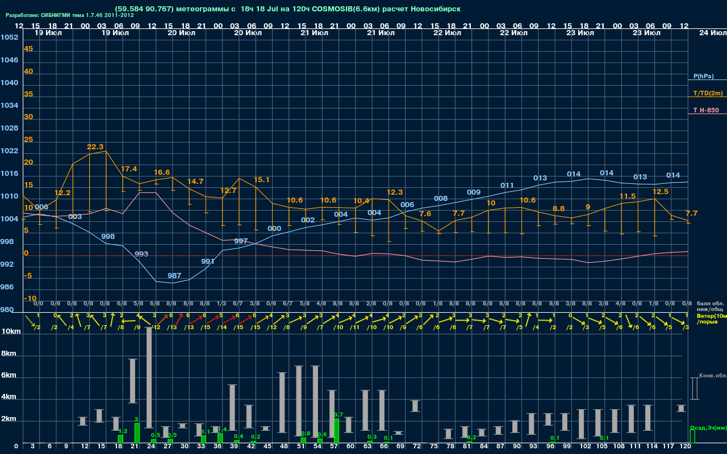This screenshot has height=454, width=727.
Task: Select the 'Конв.обл.' legend text
Action: click(x=713, y=376)
